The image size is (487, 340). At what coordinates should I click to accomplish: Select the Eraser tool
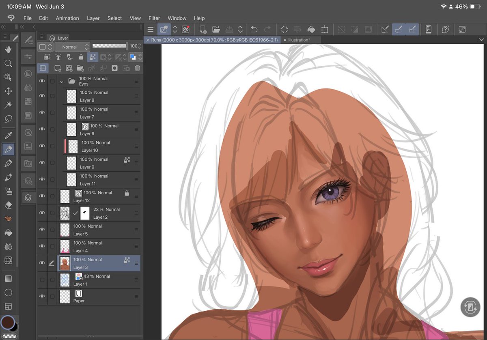8,205
